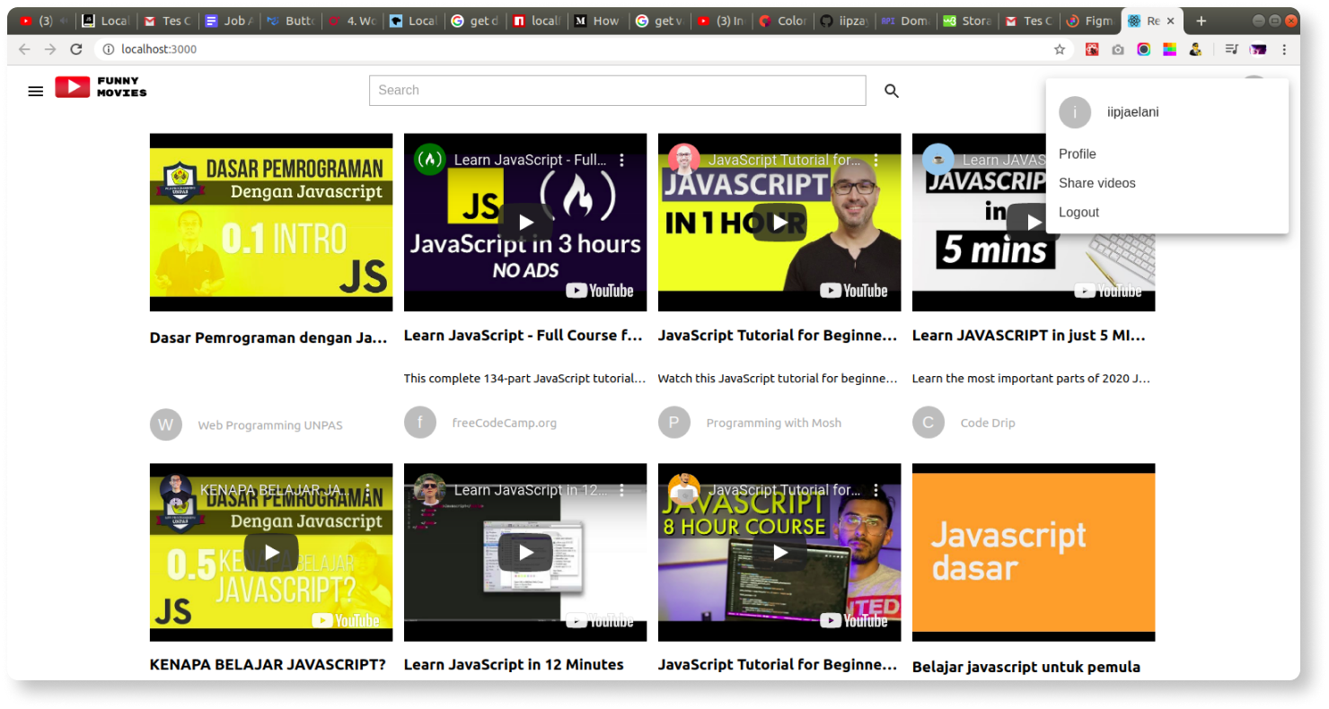Open the sidebar hamburger menu
The width and height of the screenshot is (1329, 709).
tap(35, 91)
